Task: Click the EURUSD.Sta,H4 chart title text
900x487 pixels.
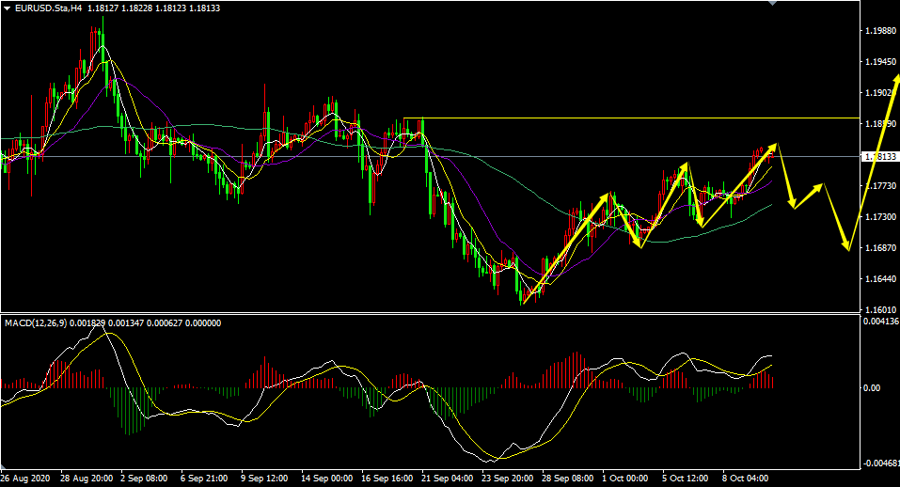Action: [x=49, y=8]
